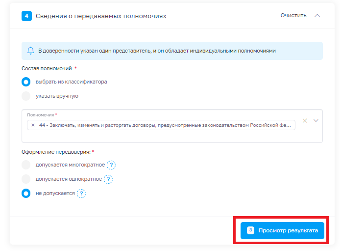The width and height of the screenshot is (341, 252).
Task: Select 'указать вручную' radio option
Action: coord(26,96)
